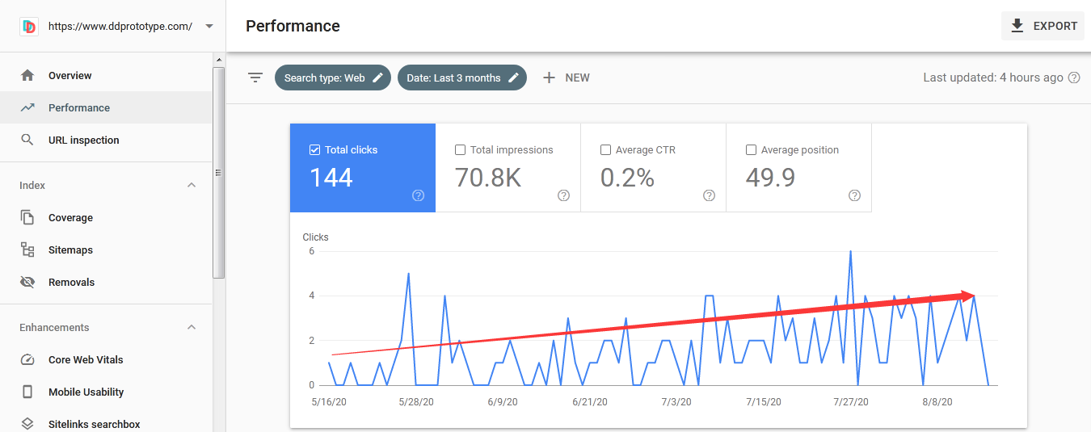Click the 144 total clicks value

tap(331, 177)
